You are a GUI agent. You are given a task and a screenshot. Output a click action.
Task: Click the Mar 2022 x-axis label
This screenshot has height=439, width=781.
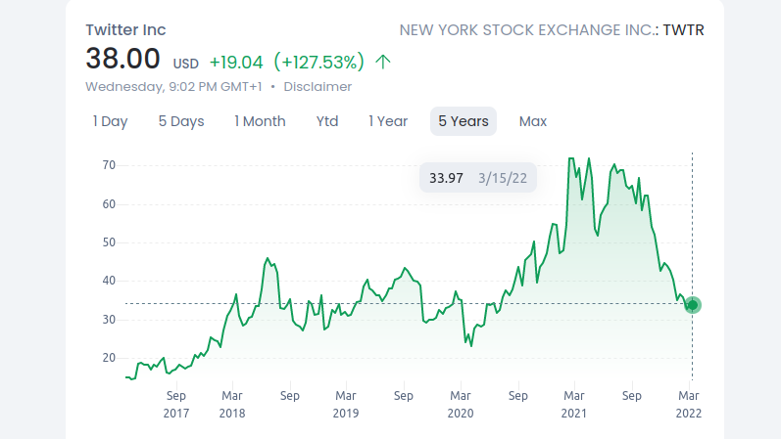(x=689, y=404)
